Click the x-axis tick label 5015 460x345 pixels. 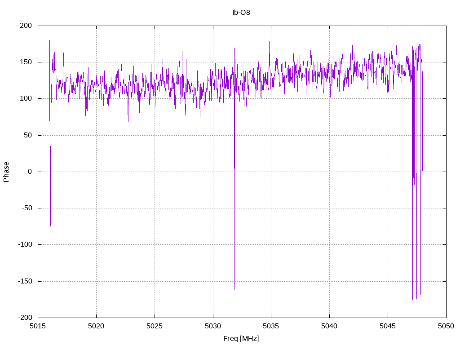(x=38, y=326)
